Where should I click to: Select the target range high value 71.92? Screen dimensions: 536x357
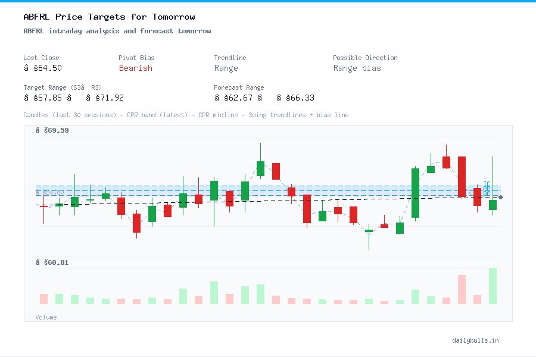105,98
